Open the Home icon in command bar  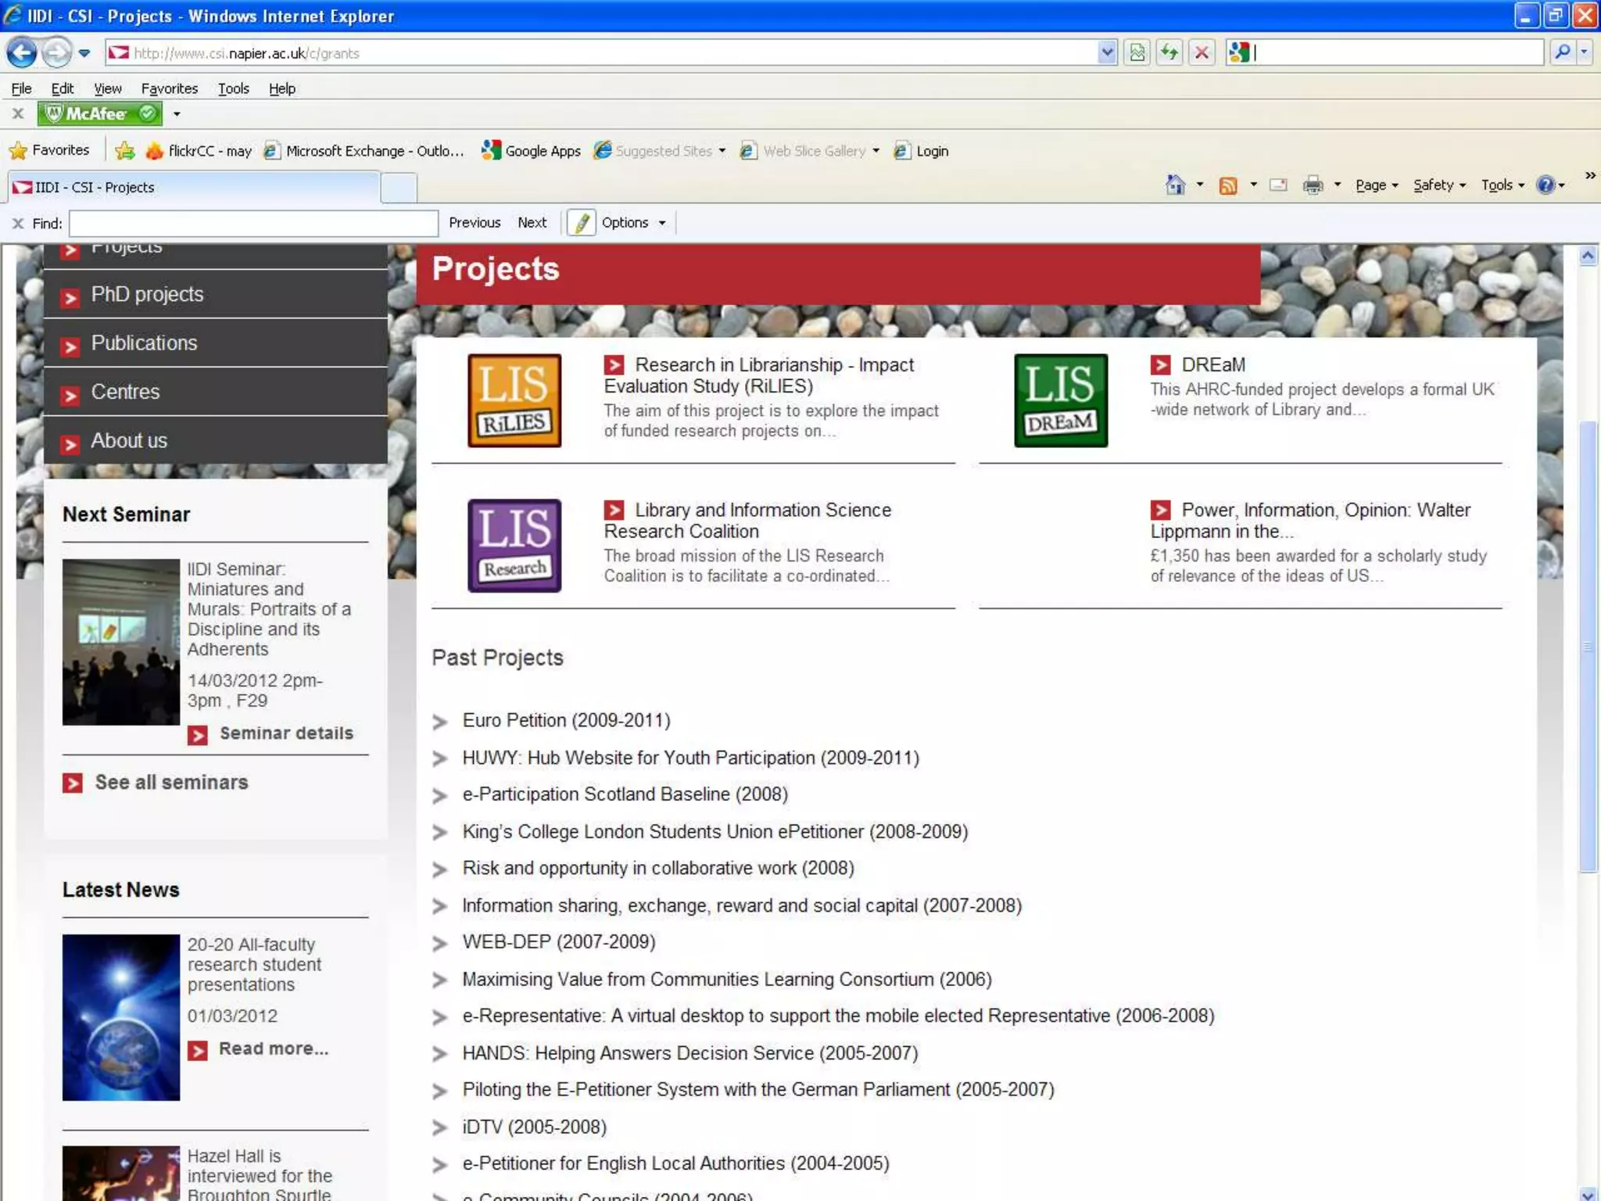click(1175, 185)
